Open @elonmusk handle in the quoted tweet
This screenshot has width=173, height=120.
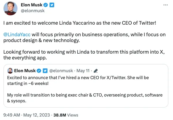click(x=61, y=71)
